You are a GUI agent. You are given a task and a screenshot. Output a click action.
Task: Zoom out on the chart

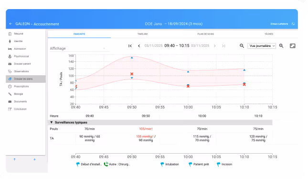point(242,46)
